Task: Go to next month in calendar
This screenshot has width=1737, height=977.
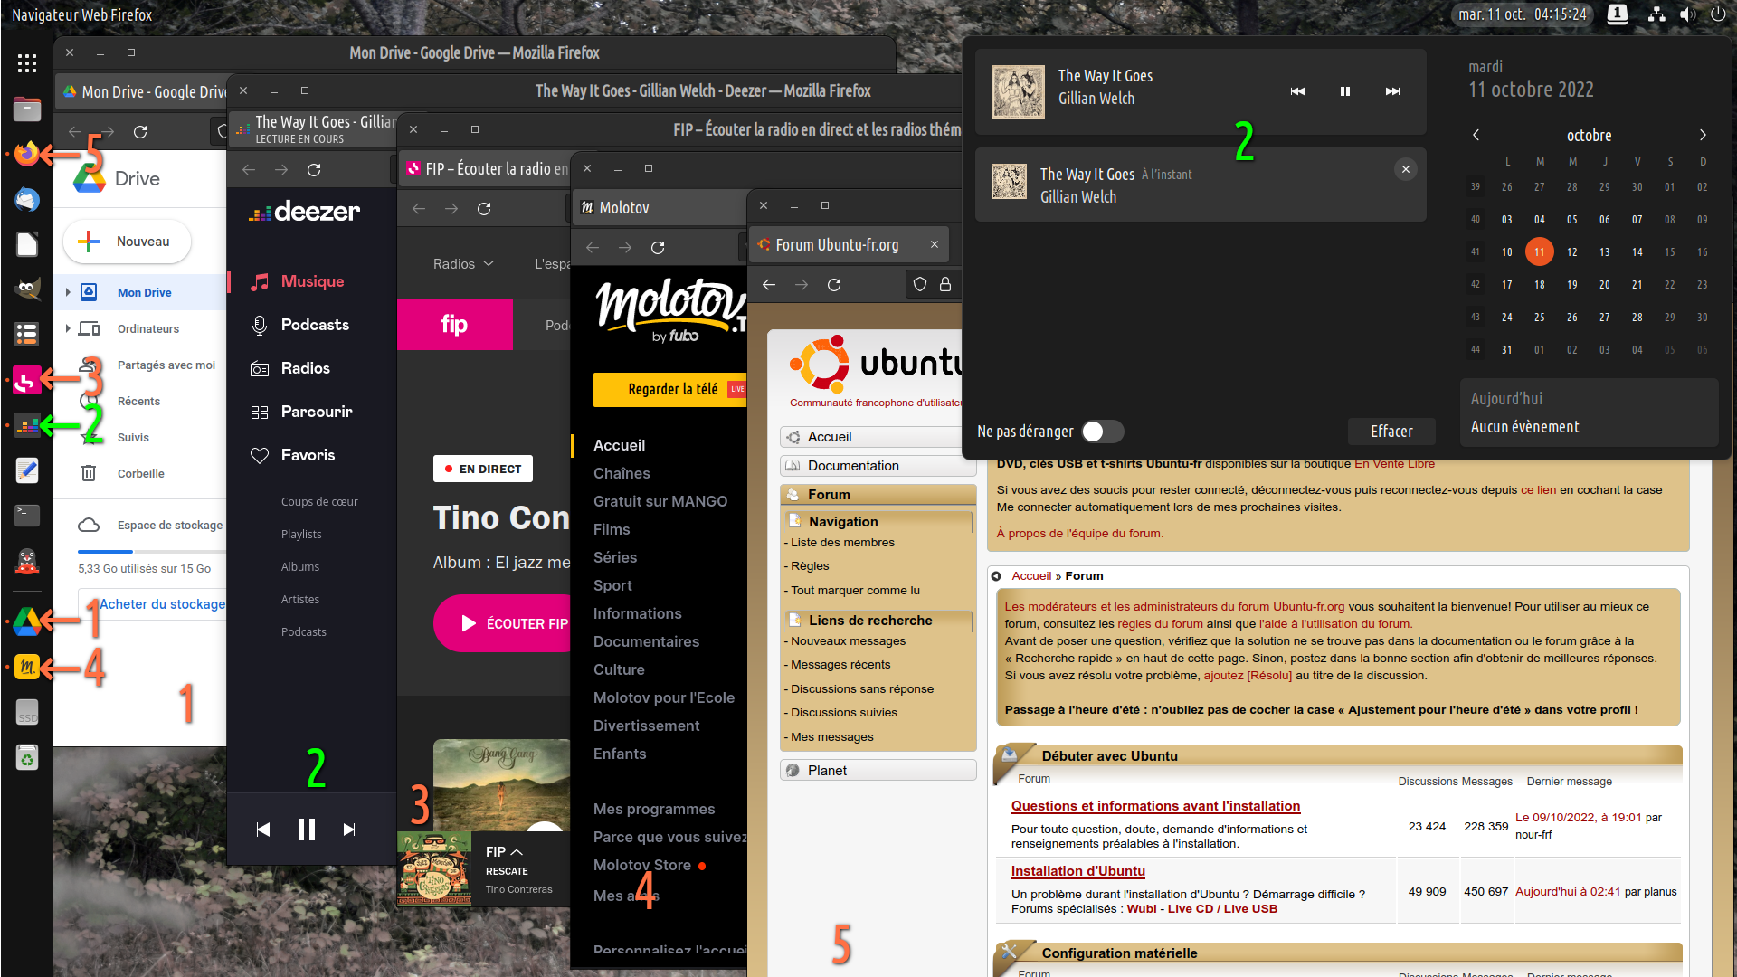Action: 1703,135
